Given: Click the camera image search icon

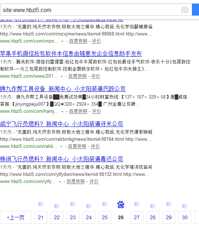Looking at the screenshot, I should point(184,10).
